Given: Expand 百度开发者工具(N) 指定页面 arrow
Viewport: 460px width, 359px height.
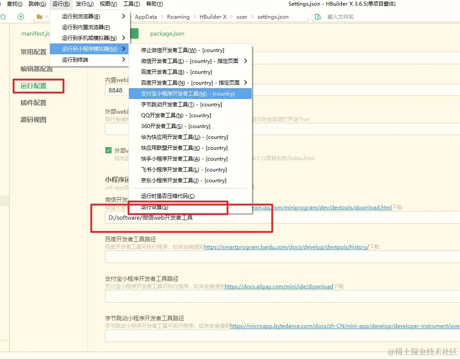Looking at the screenshot, I should pos(246,83).
